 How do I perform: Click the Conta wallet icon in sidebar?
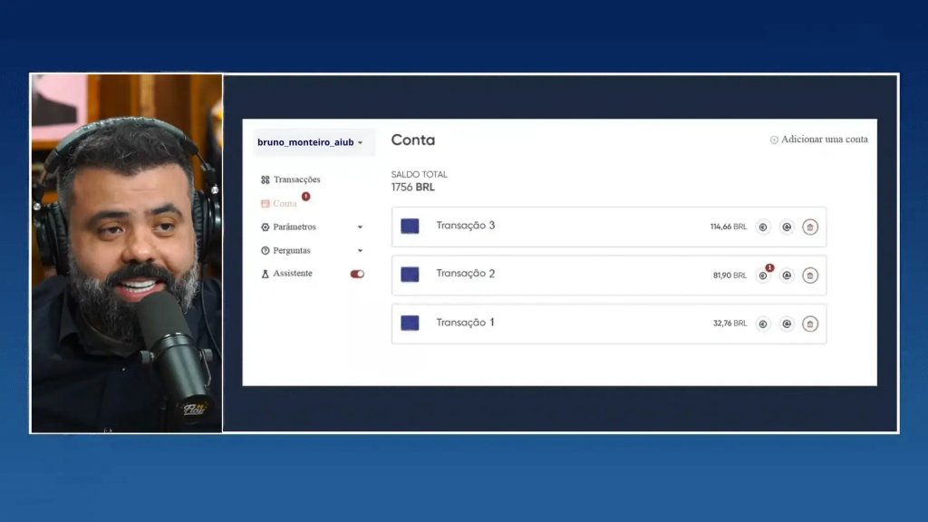(x=266, y=204)
